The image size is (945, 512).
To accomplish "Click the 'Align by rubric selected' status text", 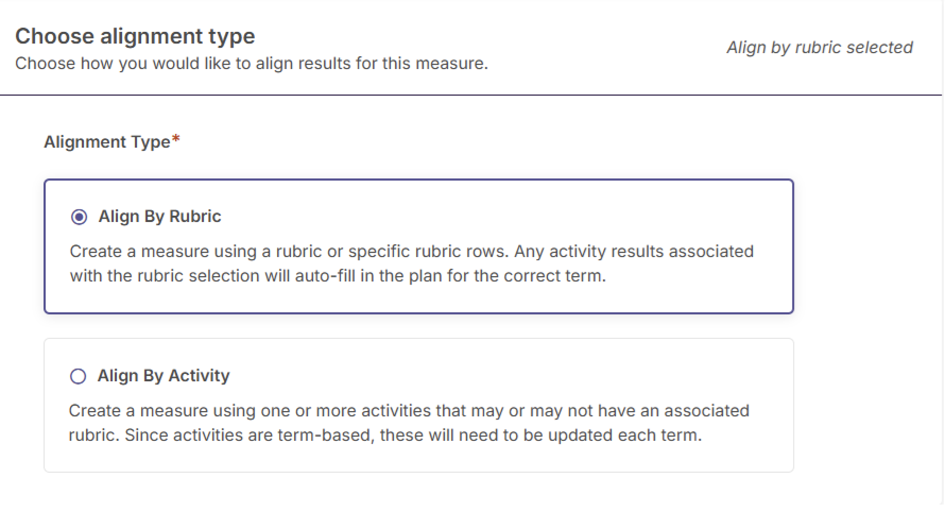I will click(x=819, y=47).
